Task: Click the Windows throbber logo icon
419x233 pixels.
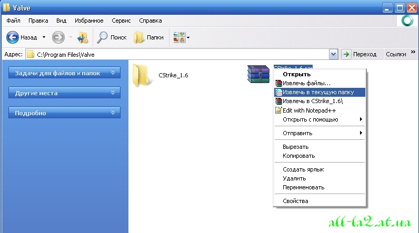Action: click(407, 21)
